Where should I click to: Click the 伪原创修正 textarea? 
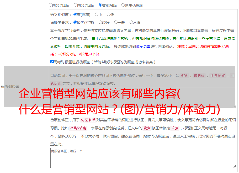(143, 158)
